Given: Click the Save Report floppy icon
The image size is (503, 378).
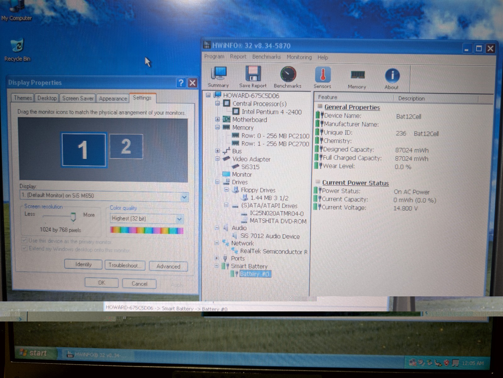Looking at the screenshot, I should click(253, 77).
